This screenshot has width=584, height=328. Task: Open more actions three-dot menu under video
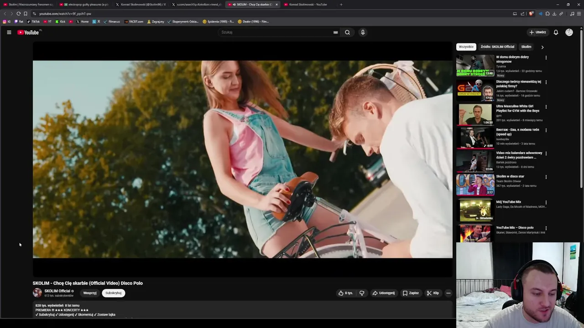click(448, 293)
